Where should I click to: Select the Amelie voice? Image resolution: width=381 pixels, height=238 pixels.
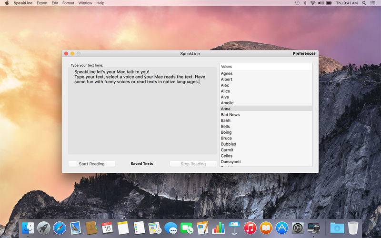point(266,103)
